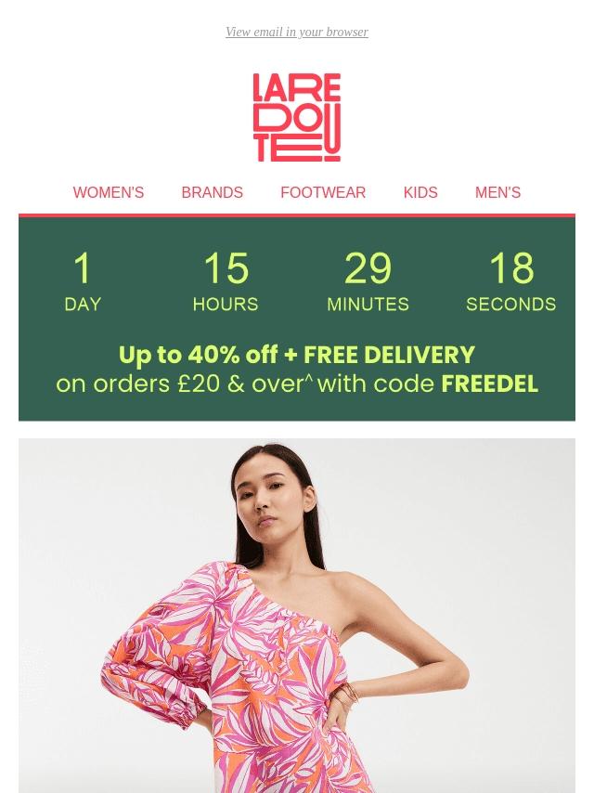Click the 29 MINUTES countdown block
Image resolution: width=594 pixels, height=793 pixels.
pos(368,281)
